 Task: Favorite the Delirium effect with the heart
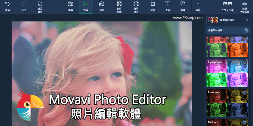coord(244,123)
